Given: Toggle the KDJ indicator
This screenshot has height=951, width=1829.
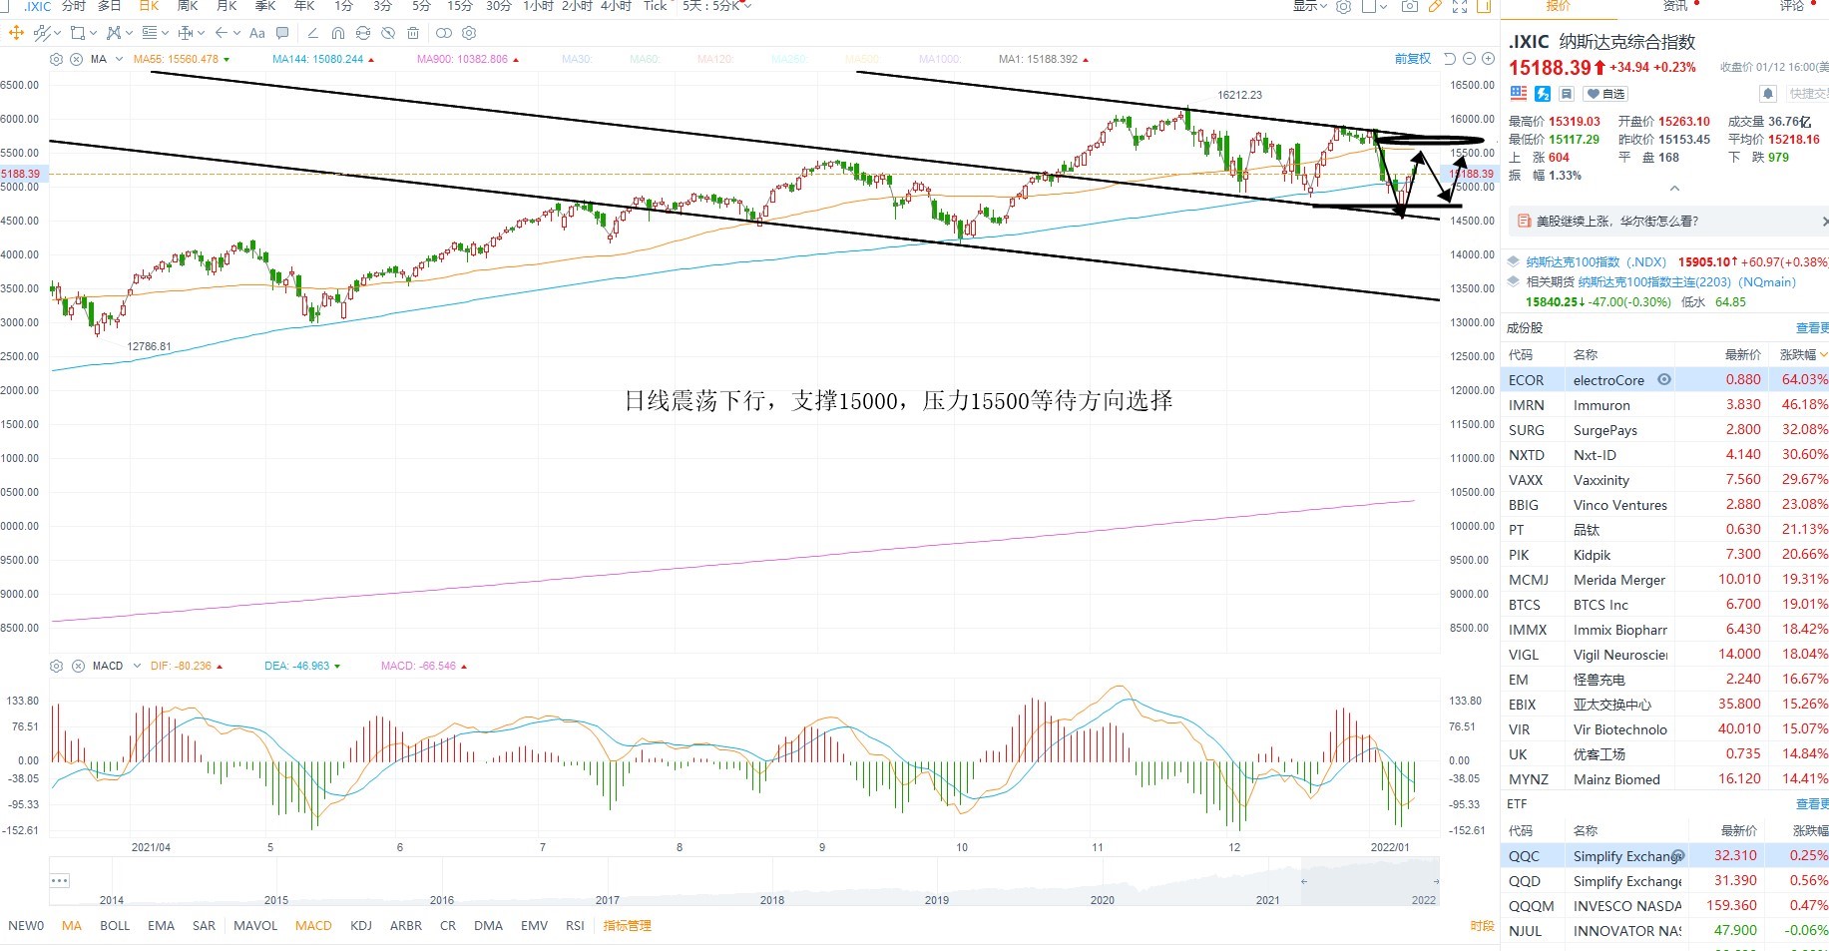Looking at the screenshot, I should pyautogui.click(x=361, y=925).
